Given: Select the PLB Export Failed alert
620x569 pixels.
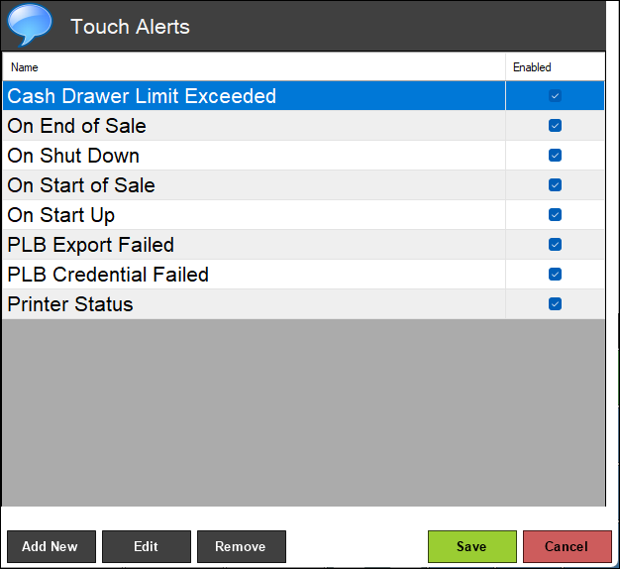Looking at the screenshot, I should [303, 245].
